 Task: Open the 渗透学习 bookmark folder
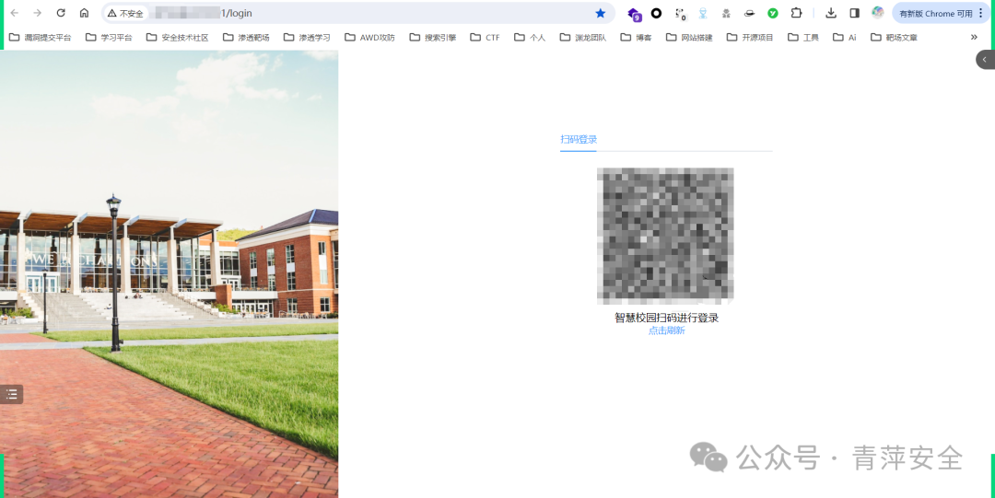click(307, 38)
